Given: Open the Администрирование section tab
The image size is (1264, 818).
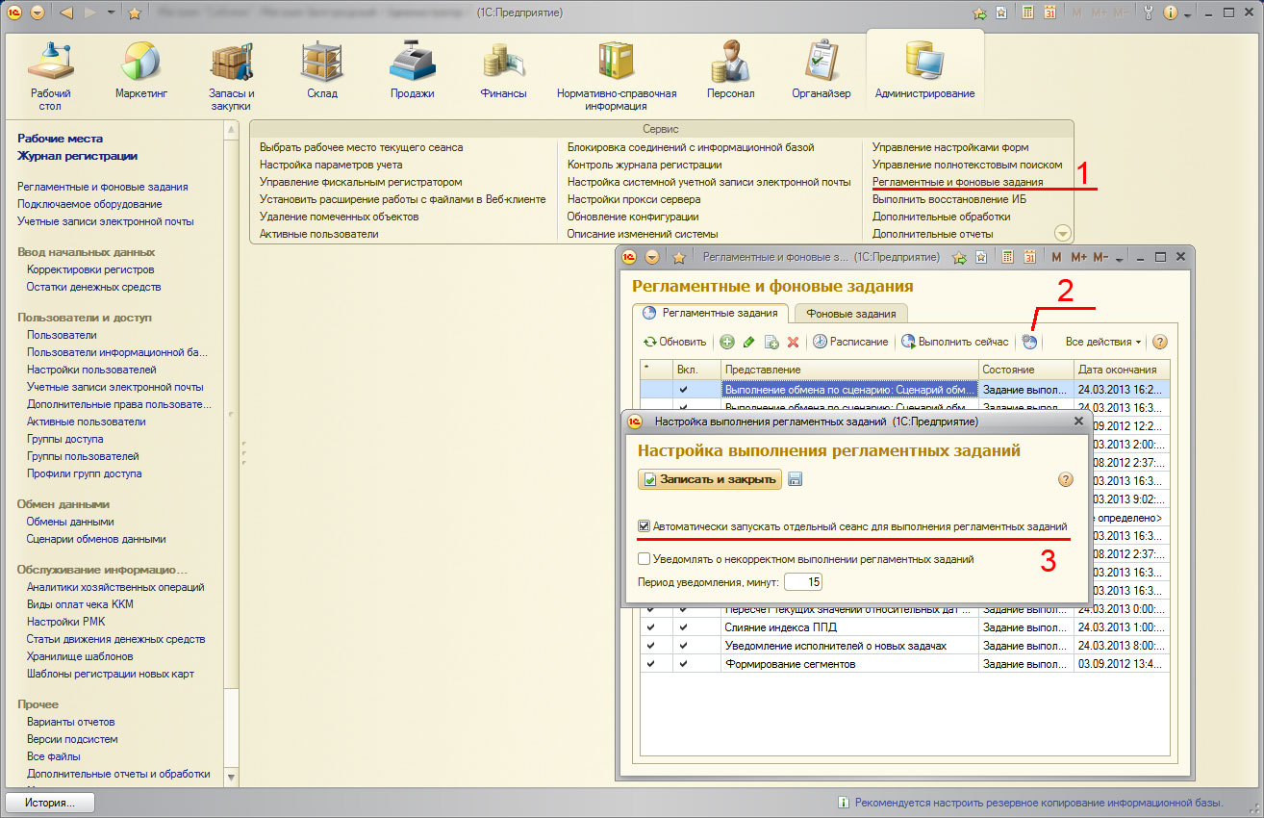Looking at the screenshot, I should [x=924, y=67].
